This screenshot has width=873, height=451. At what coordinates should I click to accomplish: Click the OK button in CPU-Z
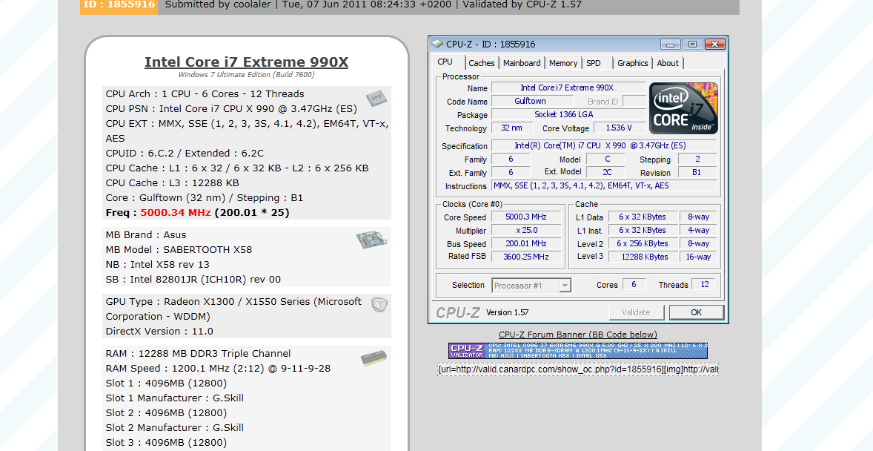pos(697,312)
